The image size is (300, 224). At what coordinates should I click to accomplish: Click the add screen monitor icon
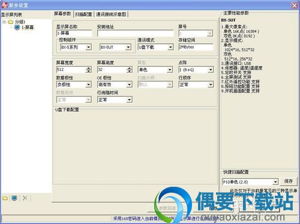point(14,198)
